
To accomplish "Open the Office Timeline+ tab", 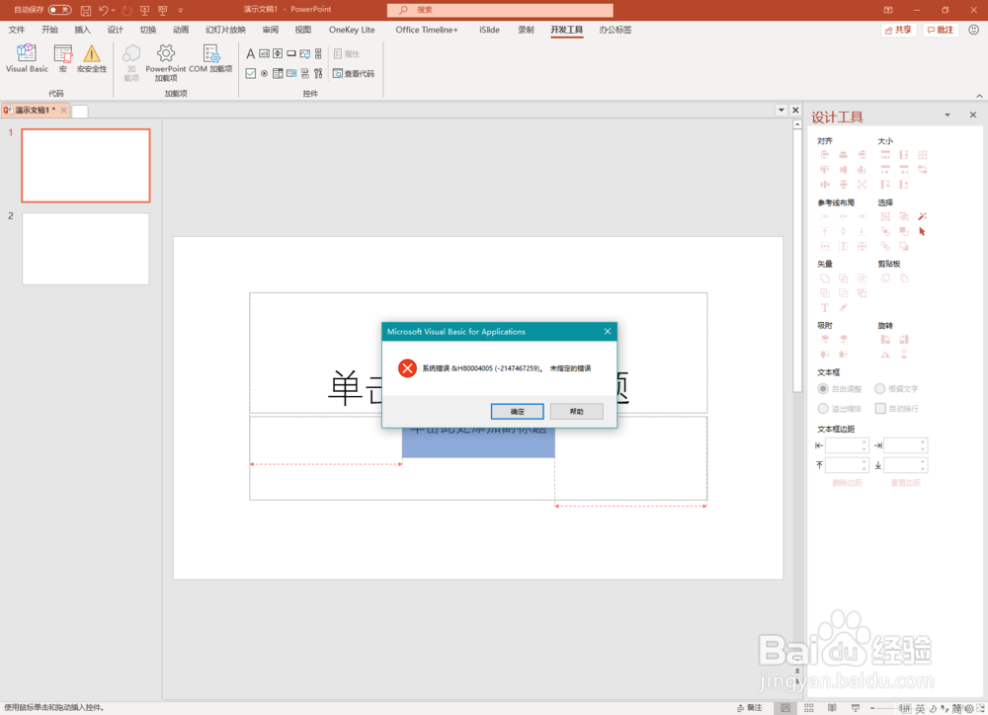I will coord(427,30).
